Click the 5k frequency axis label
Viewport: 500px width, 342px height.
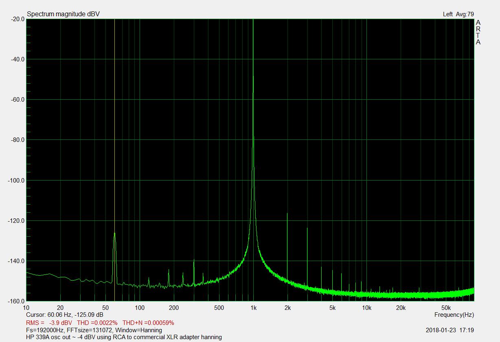coord(333,307)
